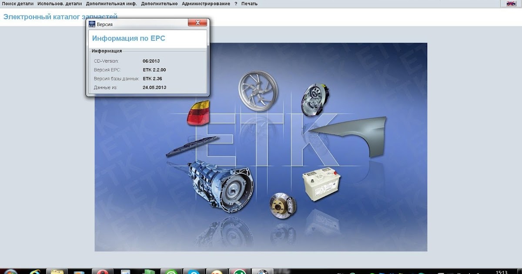The width and height of the screenshot is (522, 274).
Task: Click the Информация group label
Action: coord(107,51)
